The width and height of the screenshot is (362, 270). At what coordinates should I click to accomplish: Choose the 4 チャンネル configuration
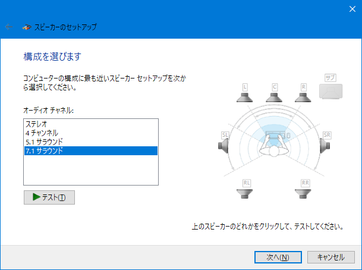tap(42, 134)
